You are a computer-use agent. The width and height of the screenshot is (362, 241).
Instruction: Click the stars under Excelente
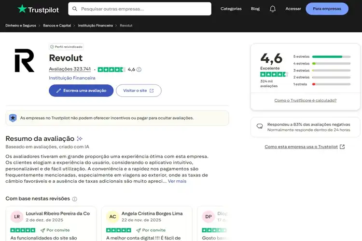274,74
